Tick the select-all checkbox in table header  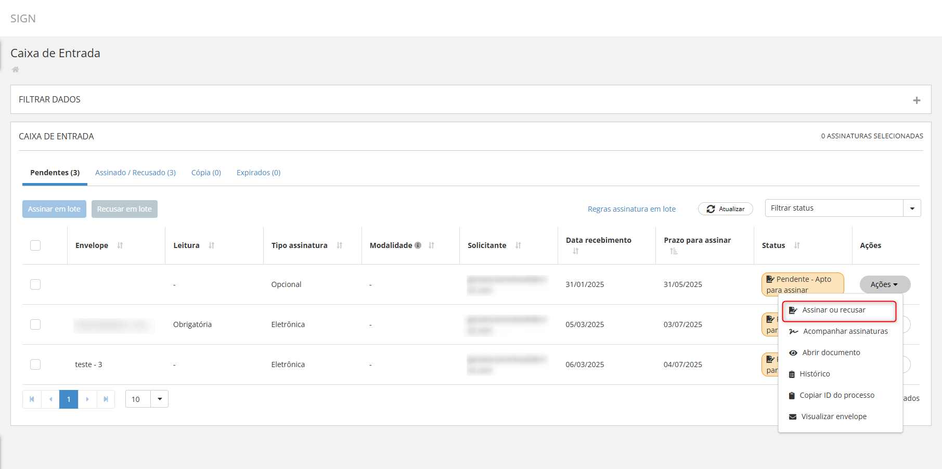35,245
